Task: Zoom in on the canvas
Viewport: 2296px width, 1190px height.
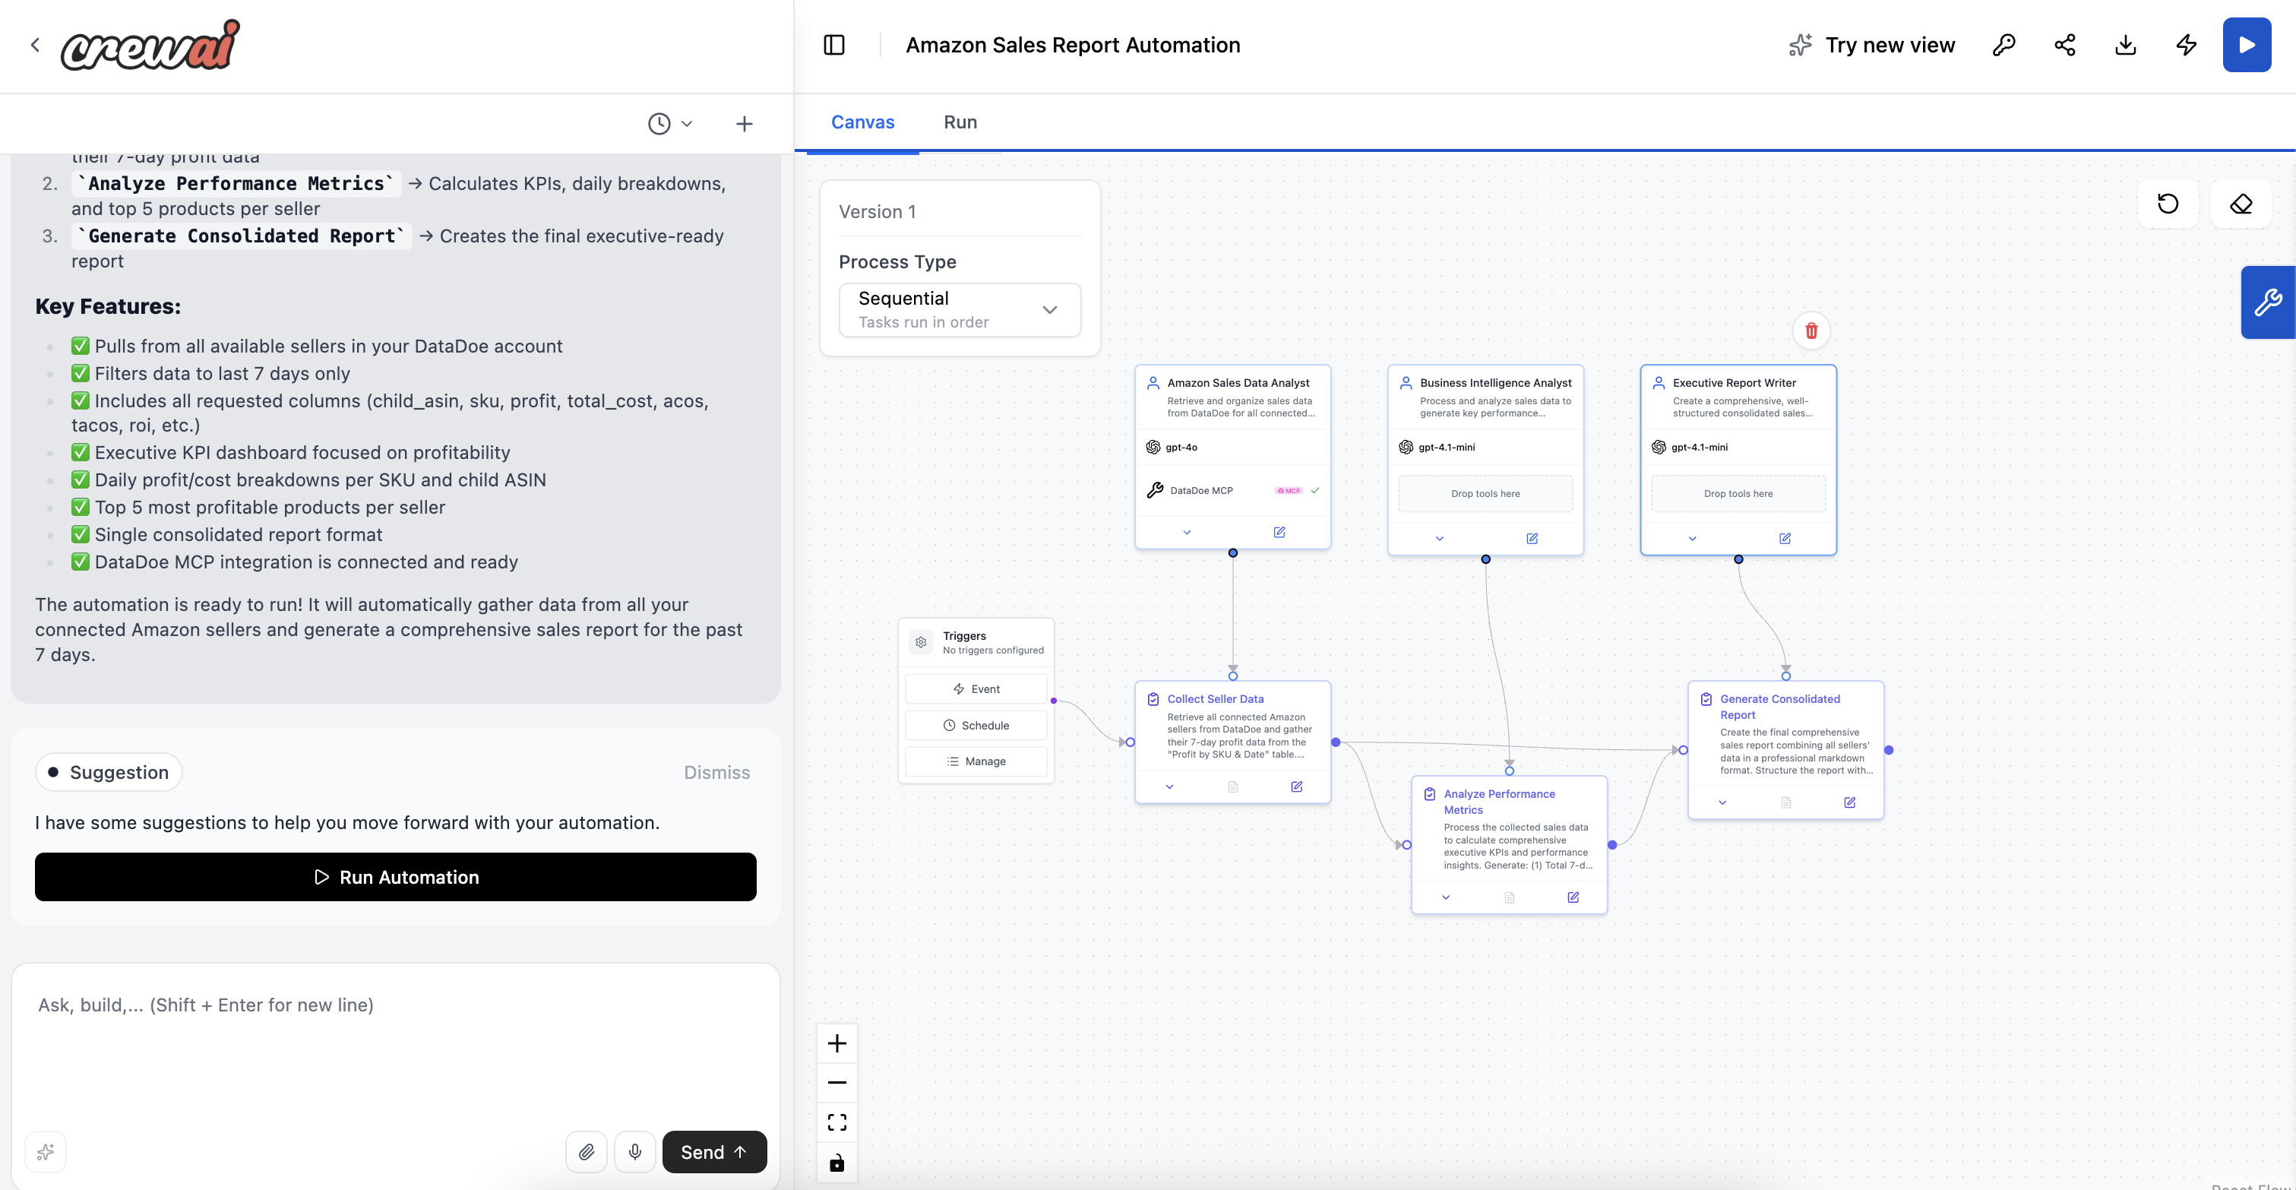Action: click(x=837, y=1044)
